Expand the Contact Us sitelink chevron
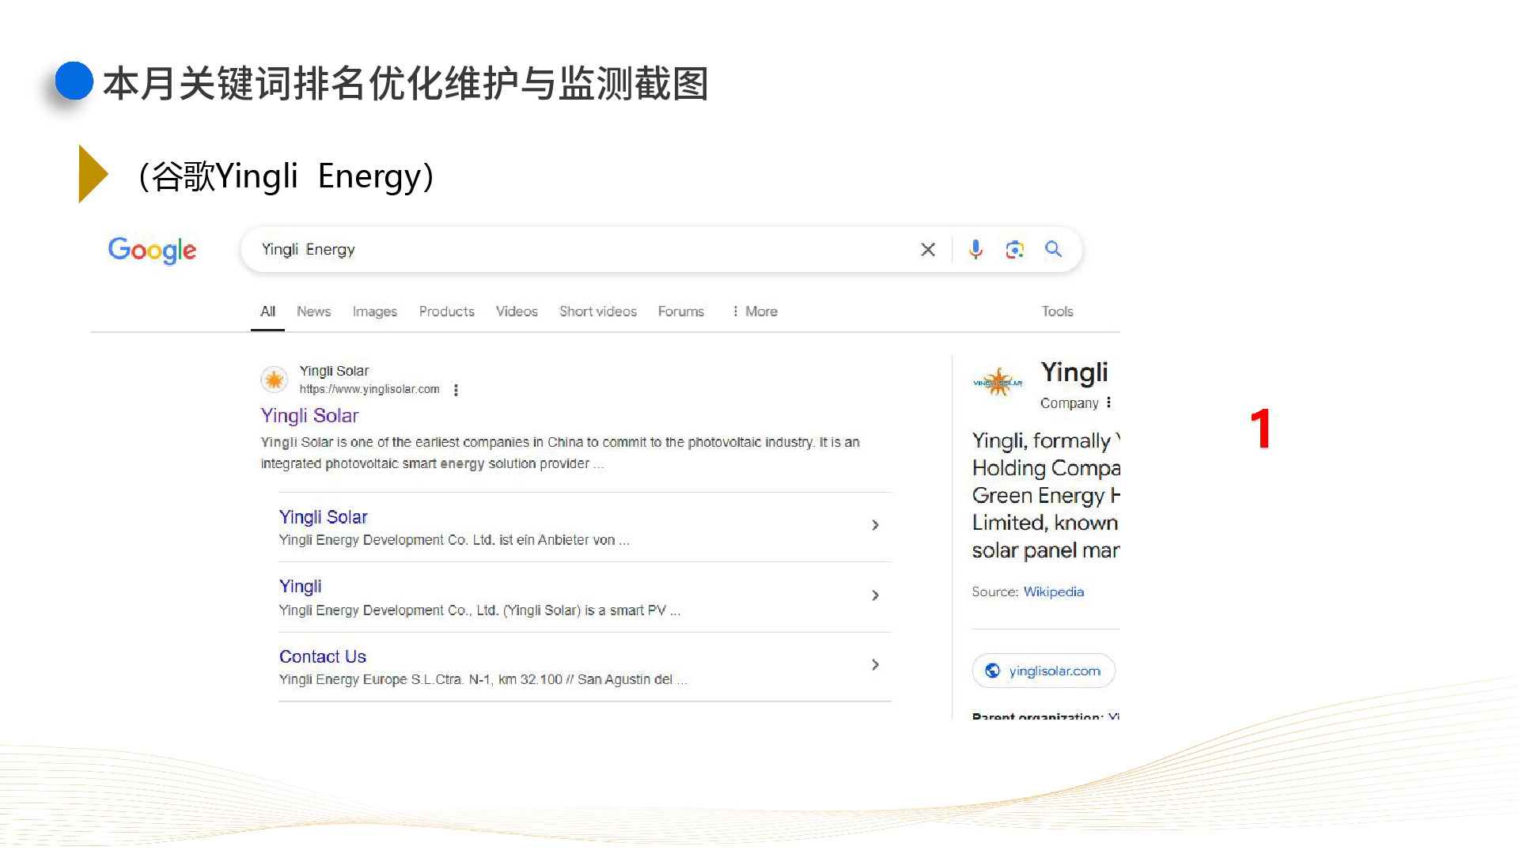 (875, 665)
